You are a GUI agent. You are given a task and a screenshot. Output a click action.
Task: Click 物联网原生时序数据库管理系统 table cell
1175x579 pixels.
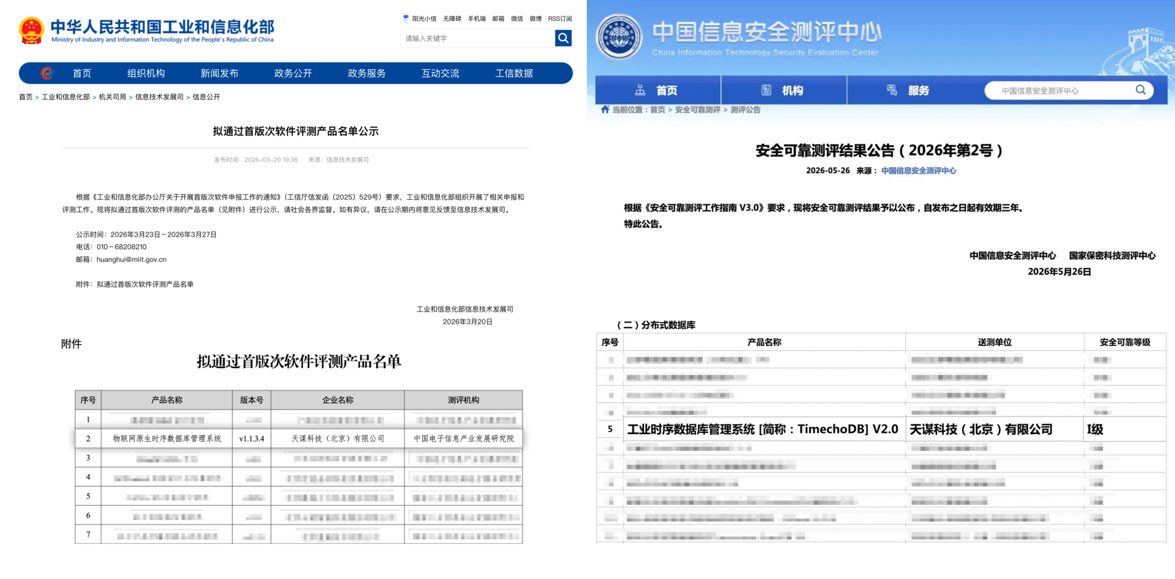pos(167,438)
